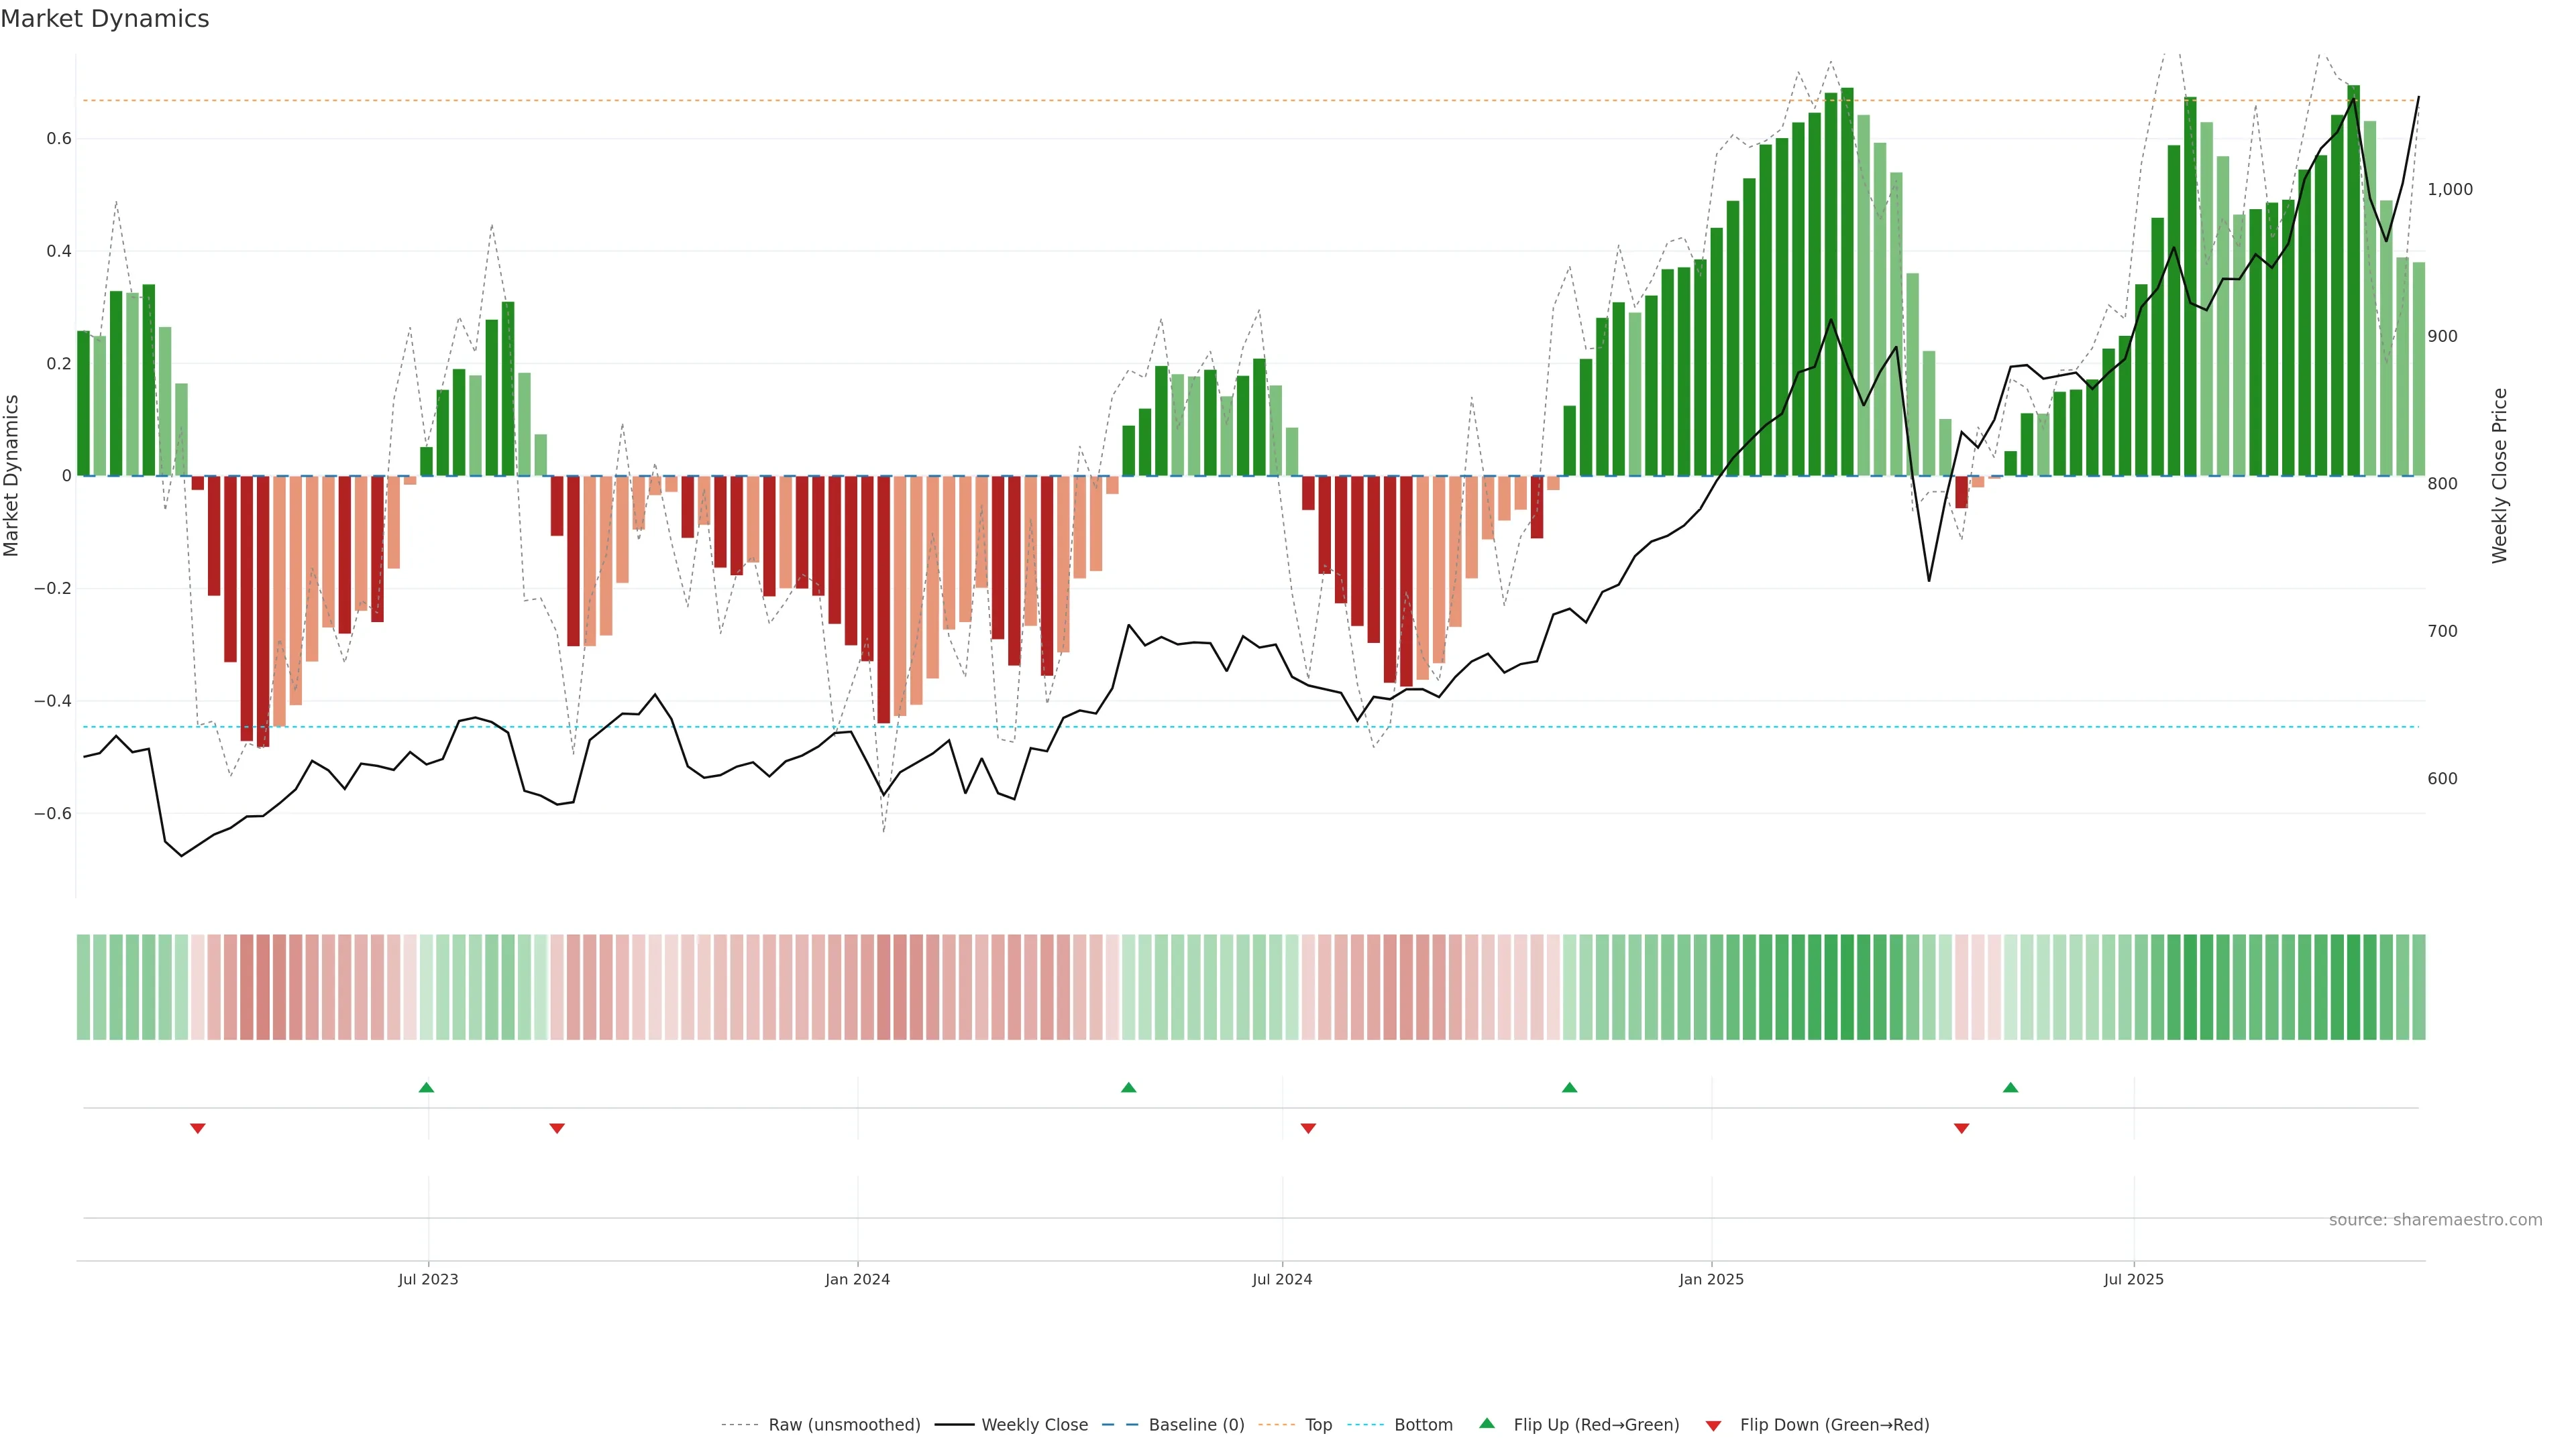Click the green flip-up marker before Jan 2025
The image size is (2576, 1448).
pyautogui.click(x=1569, y=1087)
